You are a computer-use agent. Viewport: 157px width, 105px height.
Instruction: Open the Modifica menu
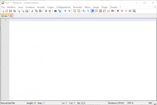tap(11, 7)
